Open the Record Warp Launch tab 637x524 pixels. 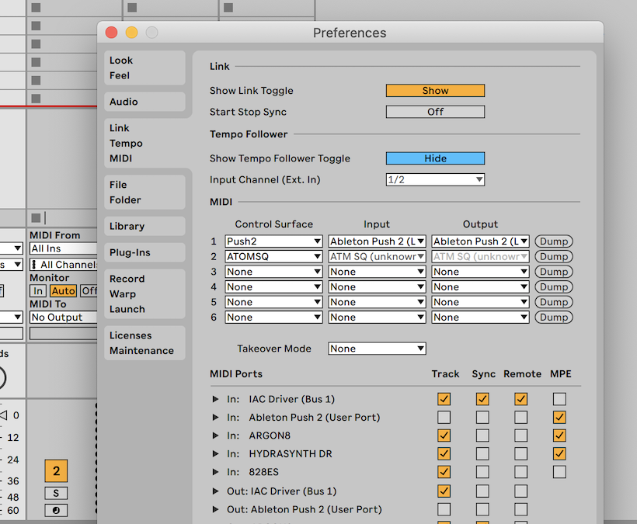144,294
